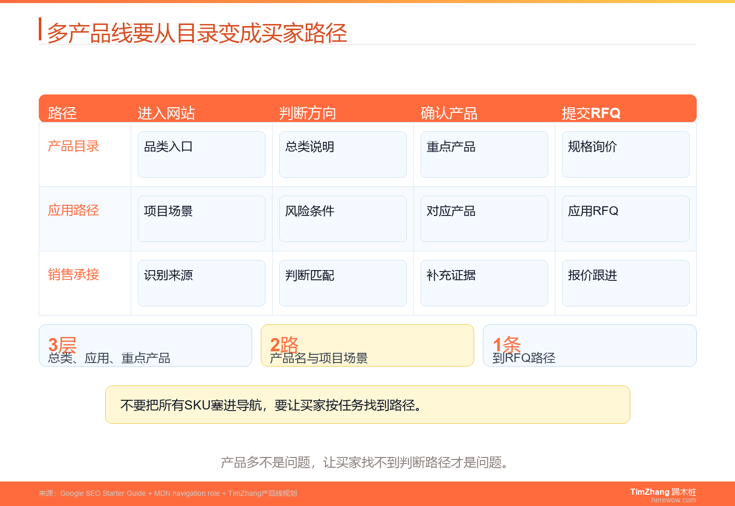Click the 产品目录 row label

[x=73, y=147]
